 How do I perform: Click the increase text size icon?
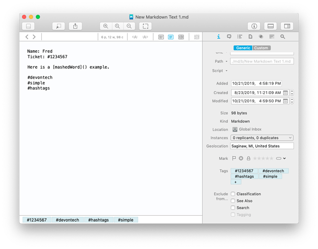tap(145, 37)
